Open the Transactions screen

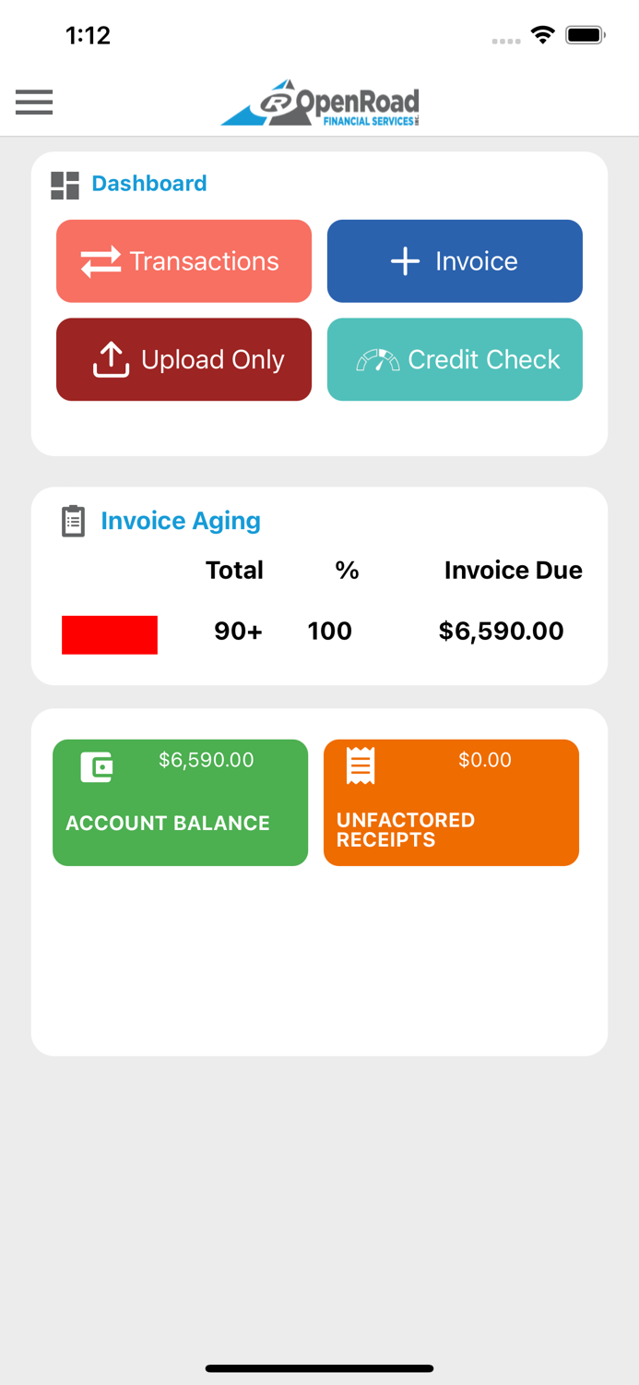[183, 260]
